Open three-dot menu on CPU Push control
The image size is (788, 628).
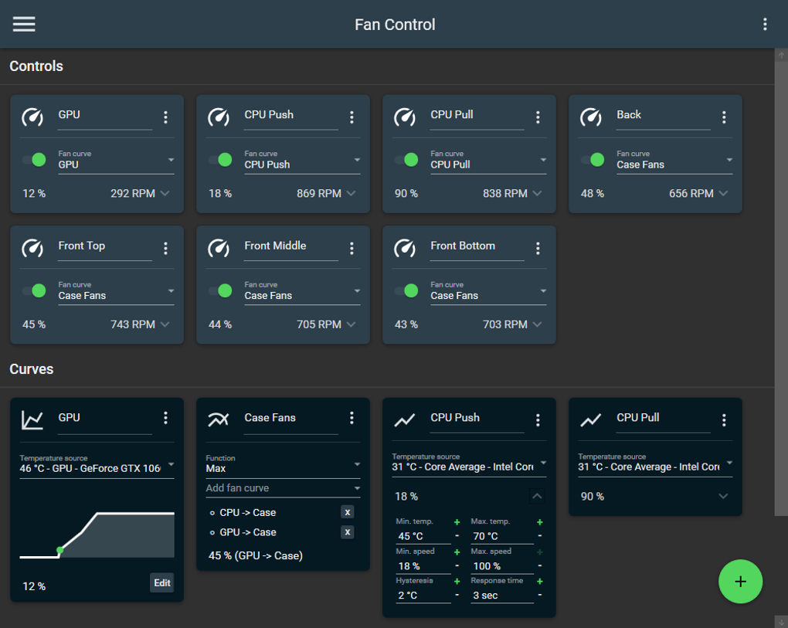click(x=352, y=117)
